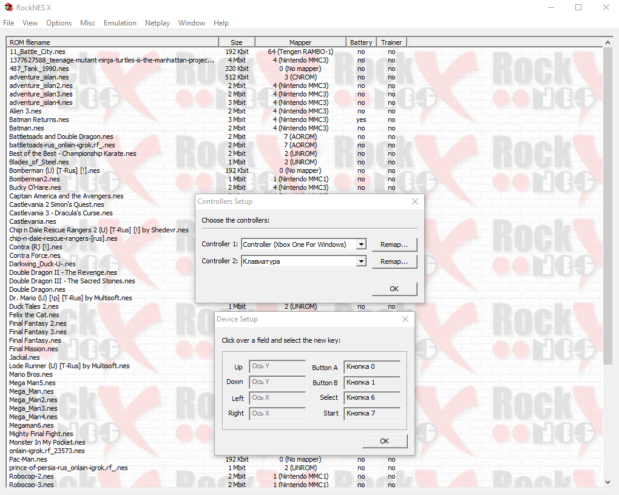Select Contra Force.nes ROM
The width and height of the screenshot is (619, 495).
[x=35, y=255]
